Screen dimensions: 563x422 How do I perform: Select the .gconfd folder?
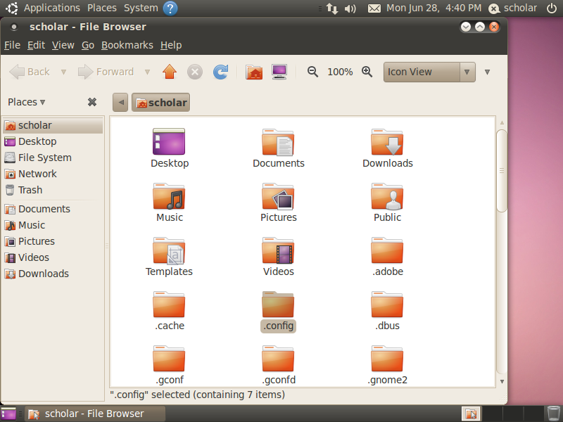tap(278, 365)
